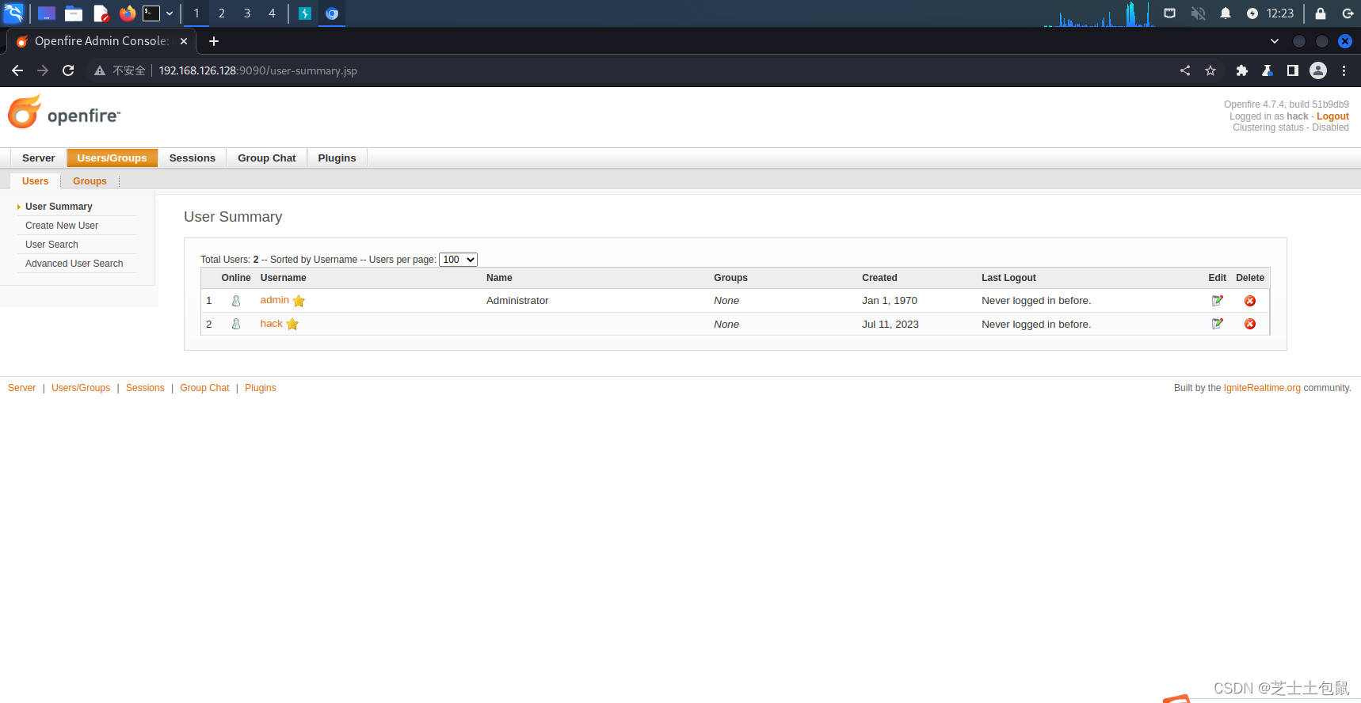
Task: Click the star icon beside hack
Action: pos(292,324)
